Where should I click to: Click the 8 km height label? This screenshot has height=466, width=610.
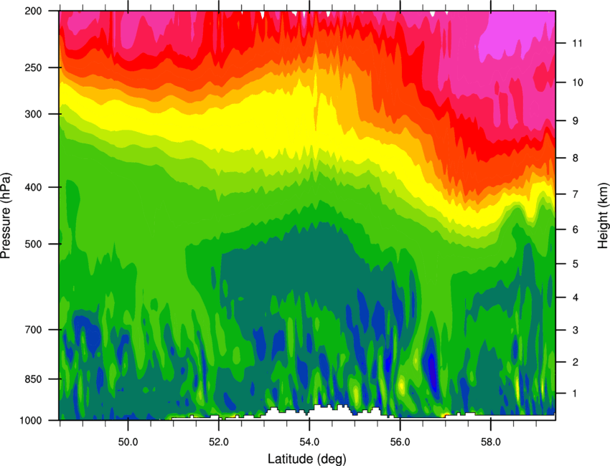pos(576,158)
